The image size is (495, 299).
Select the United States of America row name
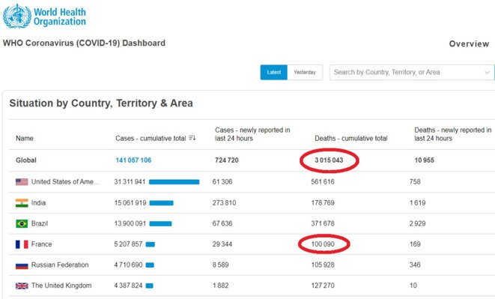[65, 182]
